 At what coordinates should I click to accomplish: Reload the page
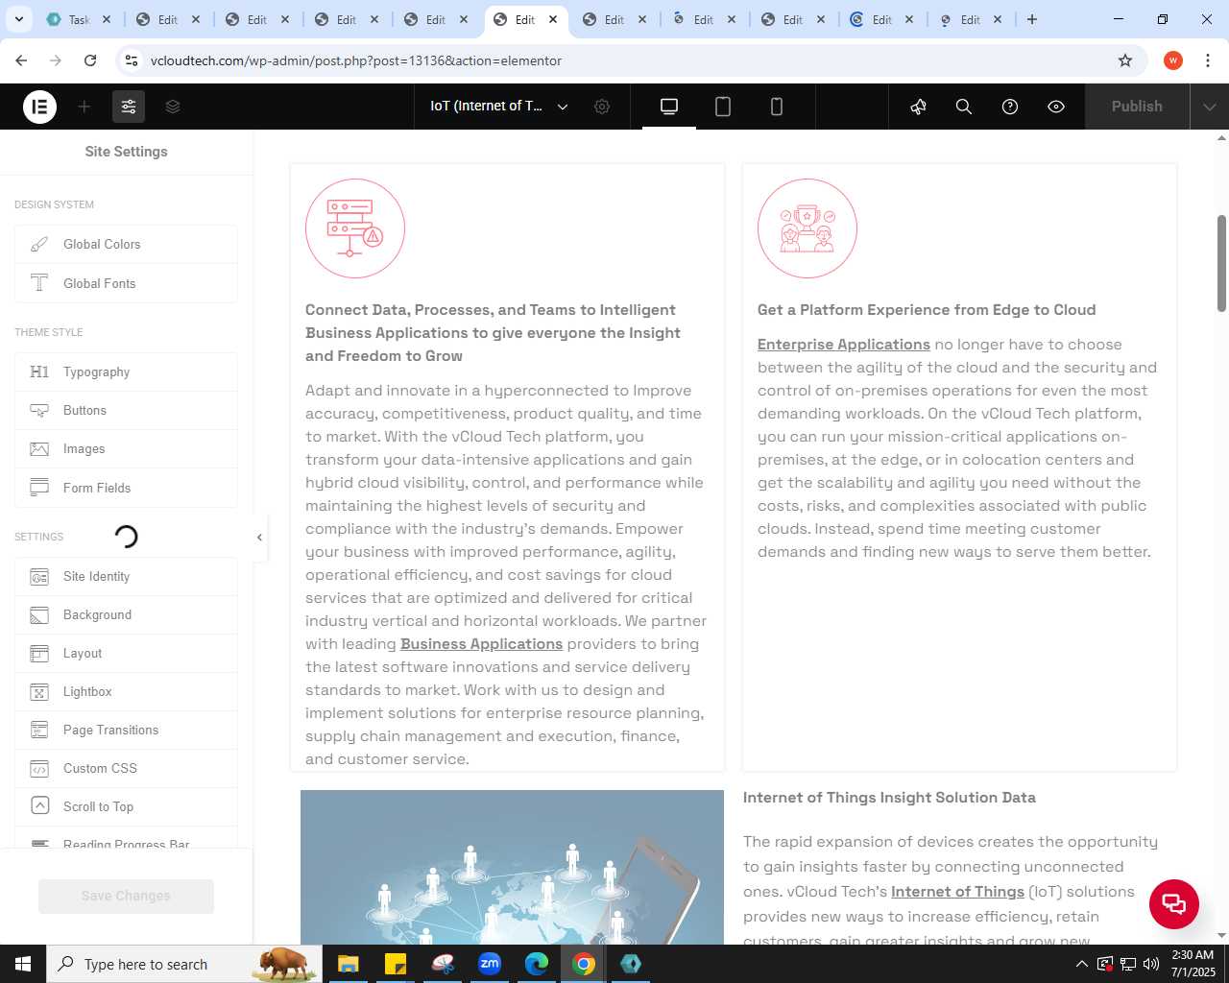tap(90, 60)
